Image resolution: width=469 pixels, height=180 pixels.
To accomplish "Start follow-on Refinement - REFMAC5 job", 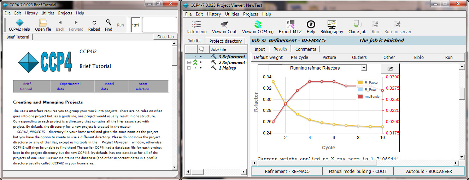I will coord(287,171).
